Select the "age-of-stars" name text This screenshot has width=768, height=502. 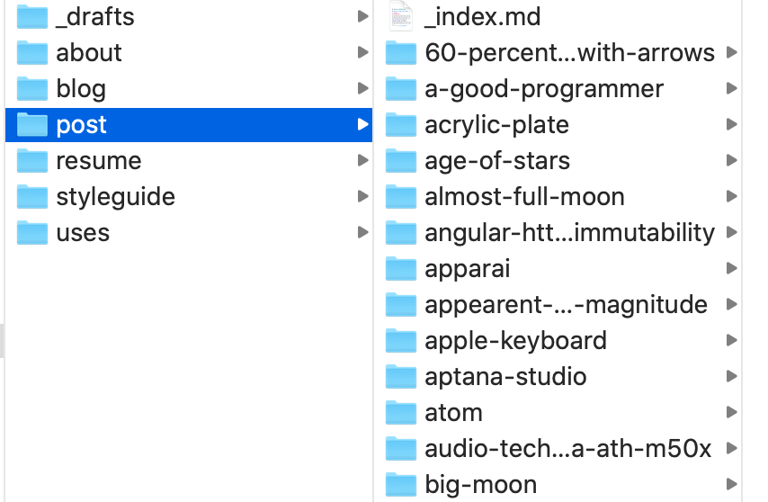[x=497, y=161]
